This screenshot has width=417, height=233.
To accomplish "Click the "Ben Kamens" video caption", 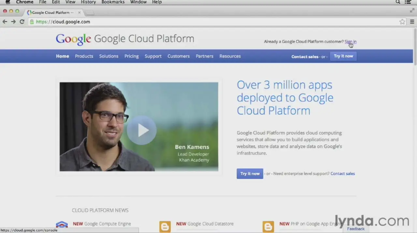I will point(192,147).
